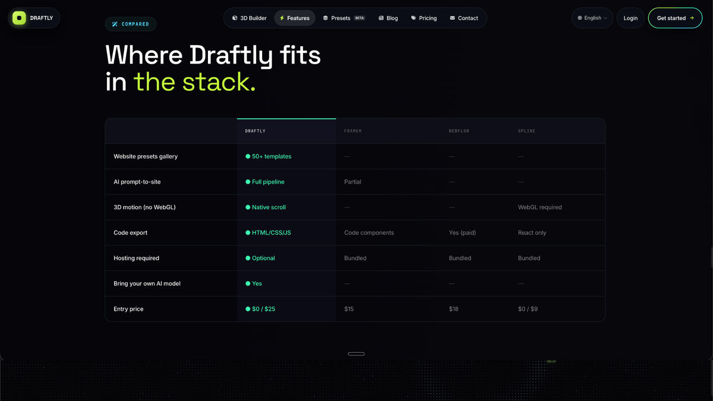Select the Features nav item
Screen dimensions: 713x401
pyautogui.click(x=295, y=18)
